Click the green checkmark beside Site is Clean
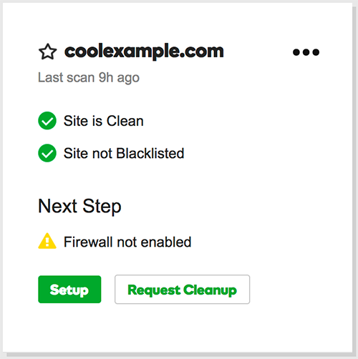Viewport: 358px width, 359px height. point(47,121)
